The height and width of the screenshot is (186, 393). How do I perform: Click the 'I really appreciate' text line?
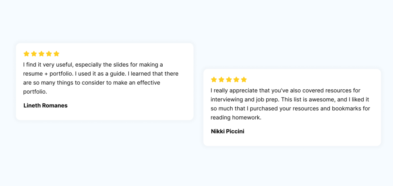[x=285, y=90]
